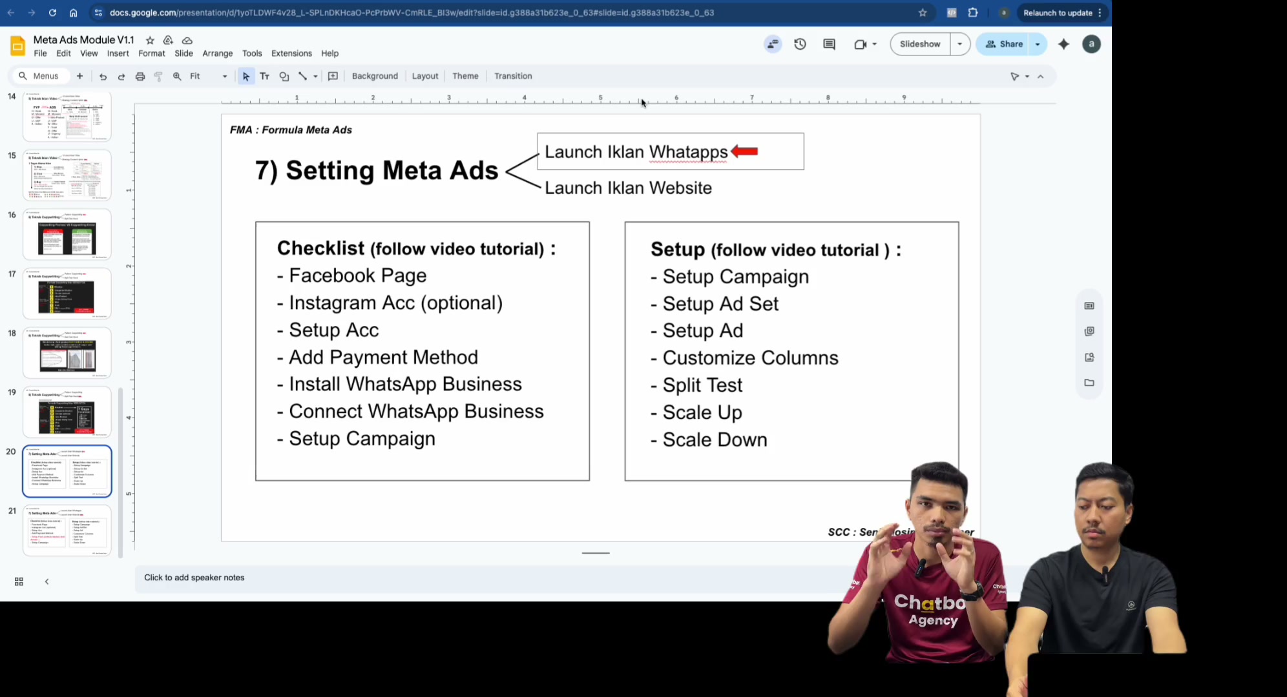
Task: Open the File menu
Action: click(40, 54)
